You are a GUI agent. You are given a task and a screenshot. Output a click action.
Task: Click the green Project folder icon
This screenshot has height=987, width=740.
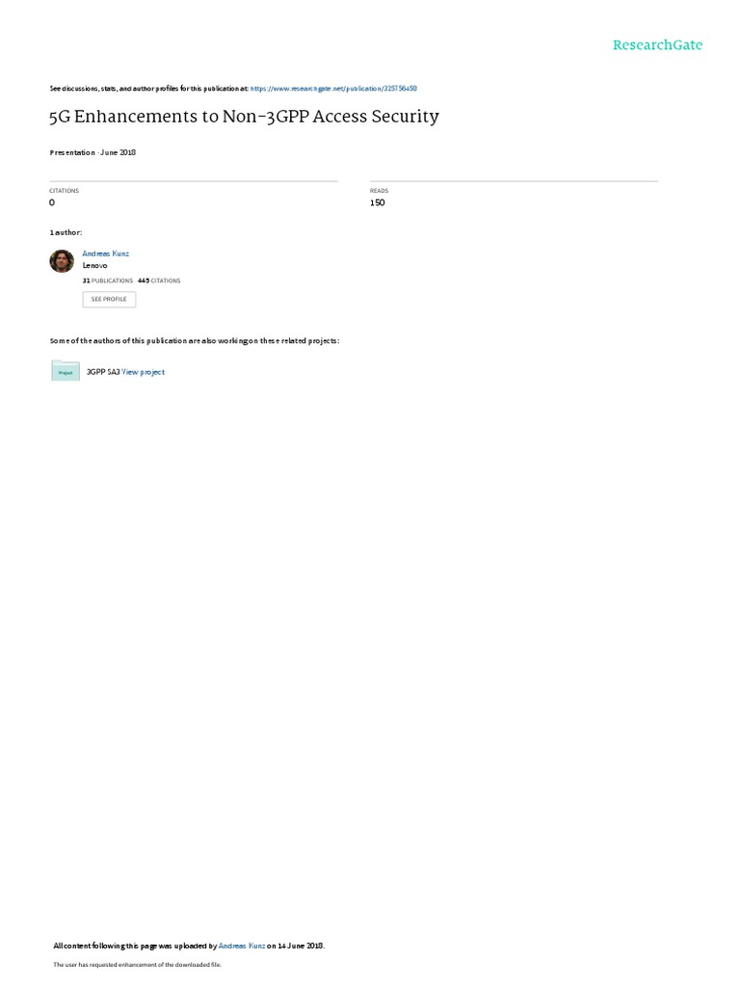click(x=66, y=371)
